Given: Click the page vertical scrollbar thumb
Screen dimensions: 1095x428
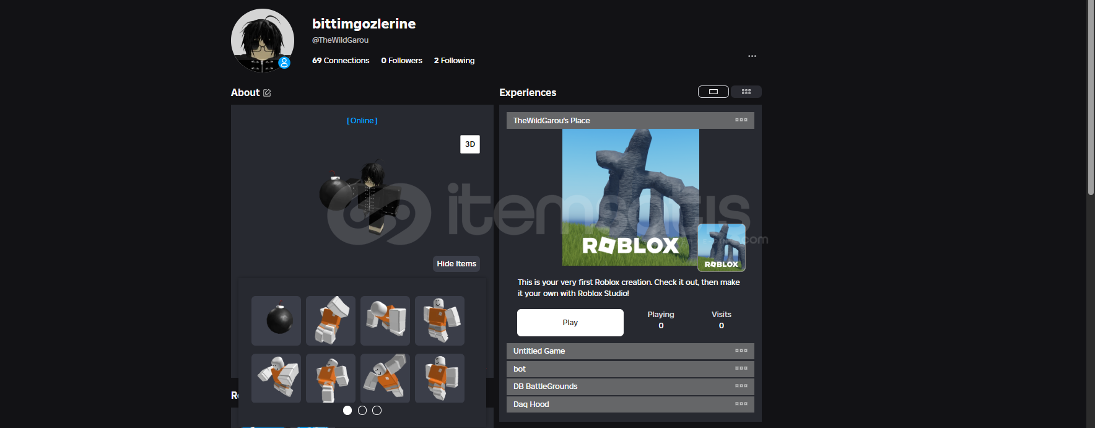Looking at the screenshot, I should click(1091, 98).
